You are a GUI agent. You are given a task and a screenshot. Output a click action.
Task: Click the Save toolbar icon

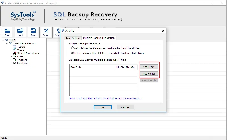[33, 31]
